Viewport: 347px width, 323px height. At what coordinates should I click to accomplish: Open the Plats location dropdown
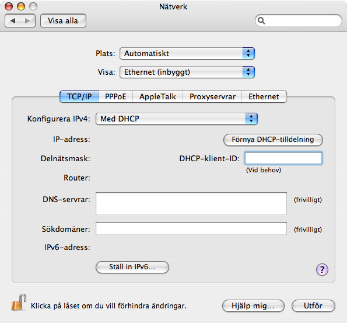click(x=187, y=53)
